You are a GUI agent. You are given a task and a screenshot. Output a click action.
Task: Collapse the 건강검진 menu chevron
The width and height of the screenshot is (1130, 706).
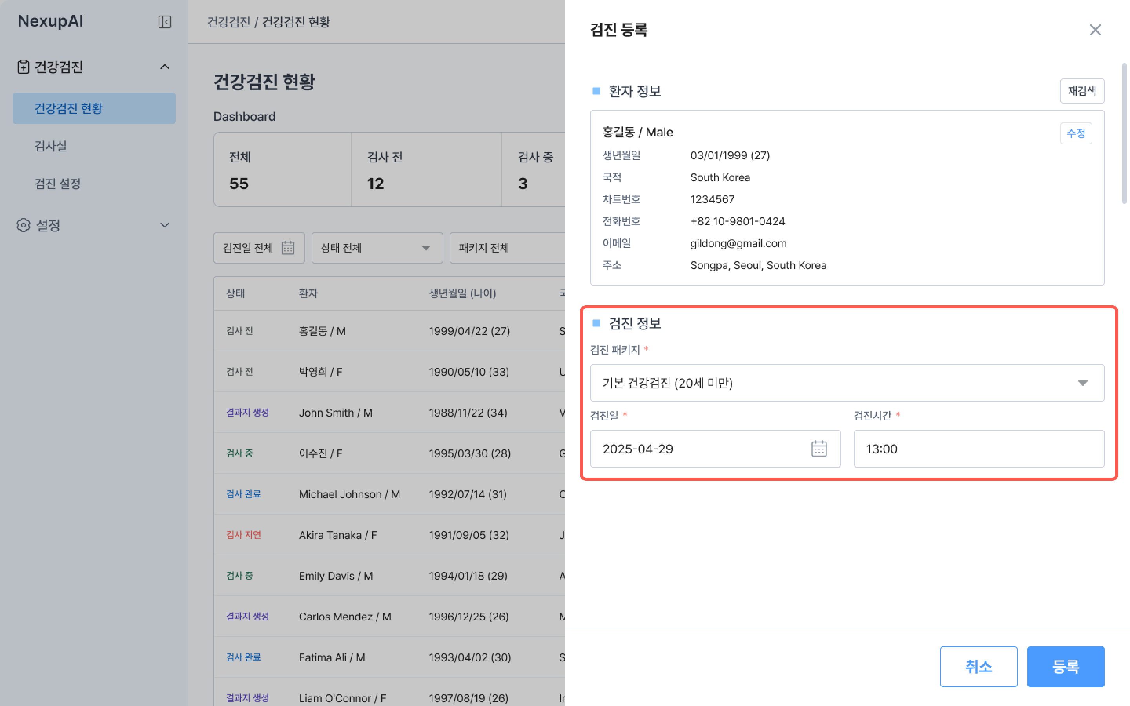tap(164, 67)
